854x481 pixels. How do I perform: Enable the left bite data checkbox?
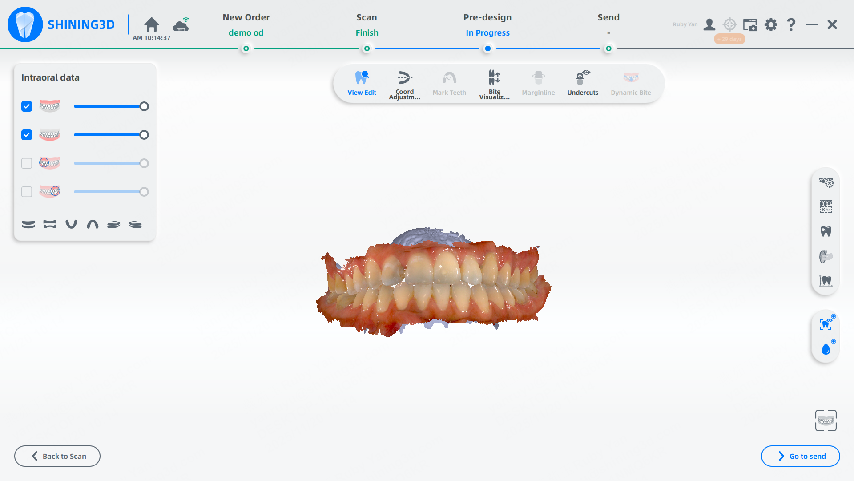click(x=27, y=163)
